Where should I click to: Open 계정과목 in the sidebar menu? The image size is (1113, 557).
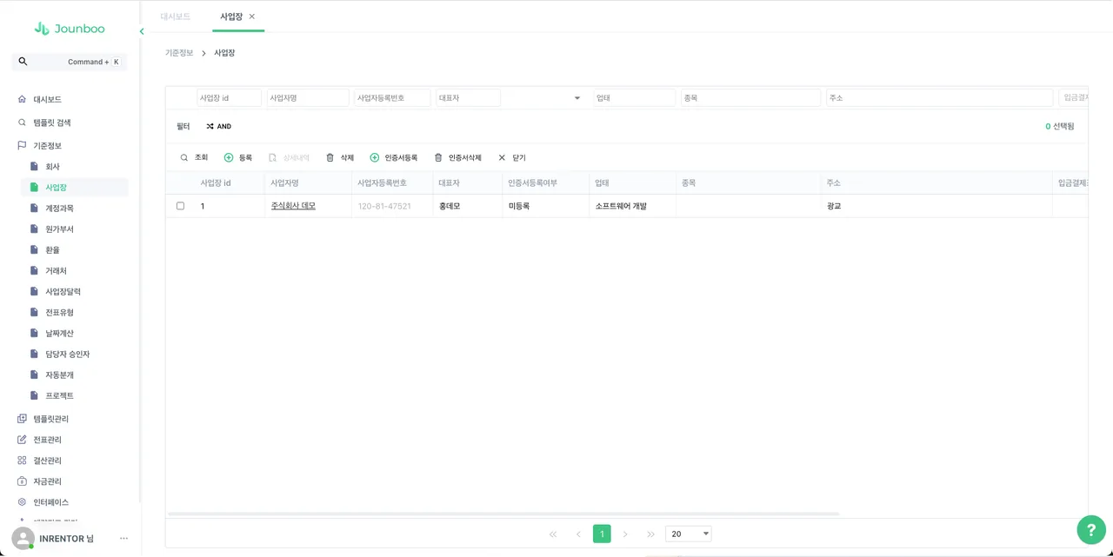[59, 209]
